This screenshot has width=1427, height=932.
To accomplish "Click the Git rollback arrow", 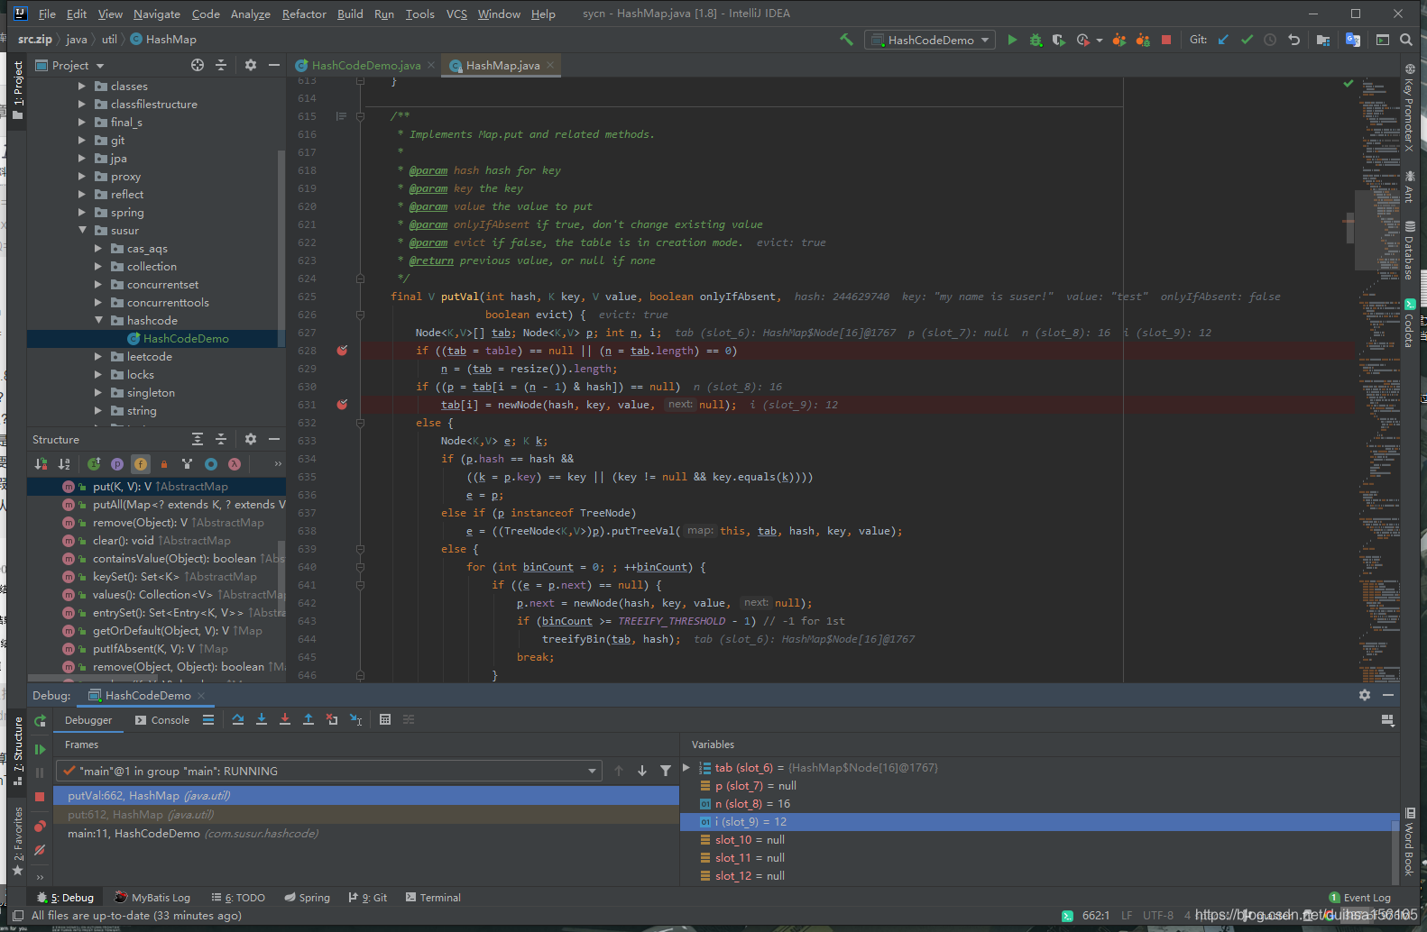I will (x=1294, y=40).
